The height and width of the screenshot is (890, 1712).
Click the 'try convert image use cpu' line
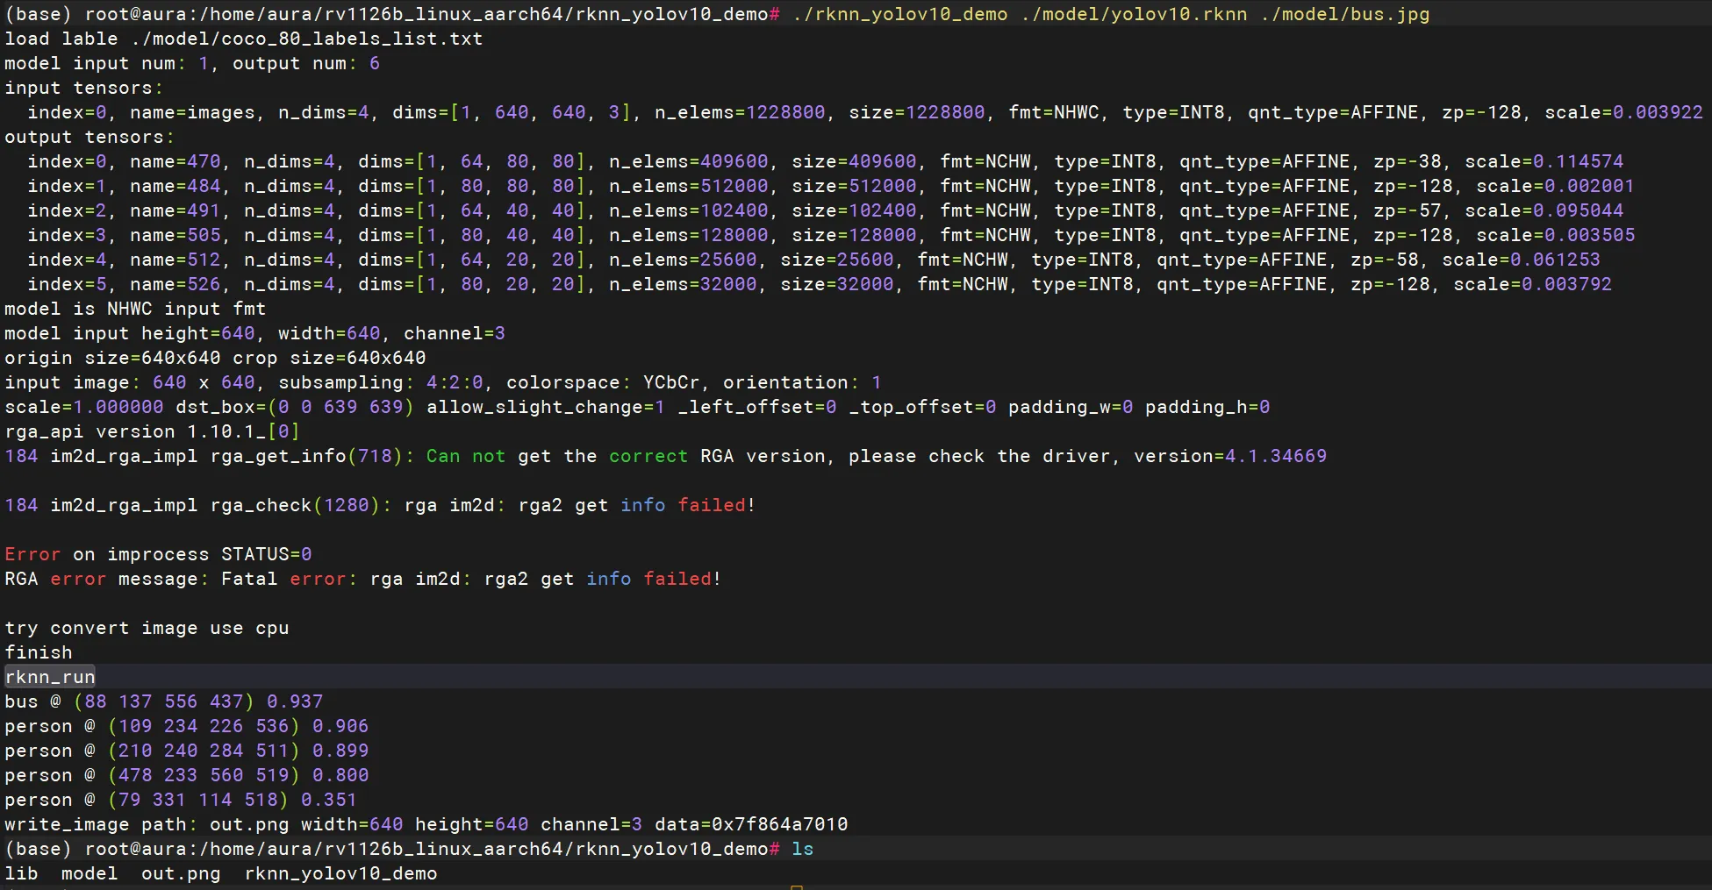(147, 628)
